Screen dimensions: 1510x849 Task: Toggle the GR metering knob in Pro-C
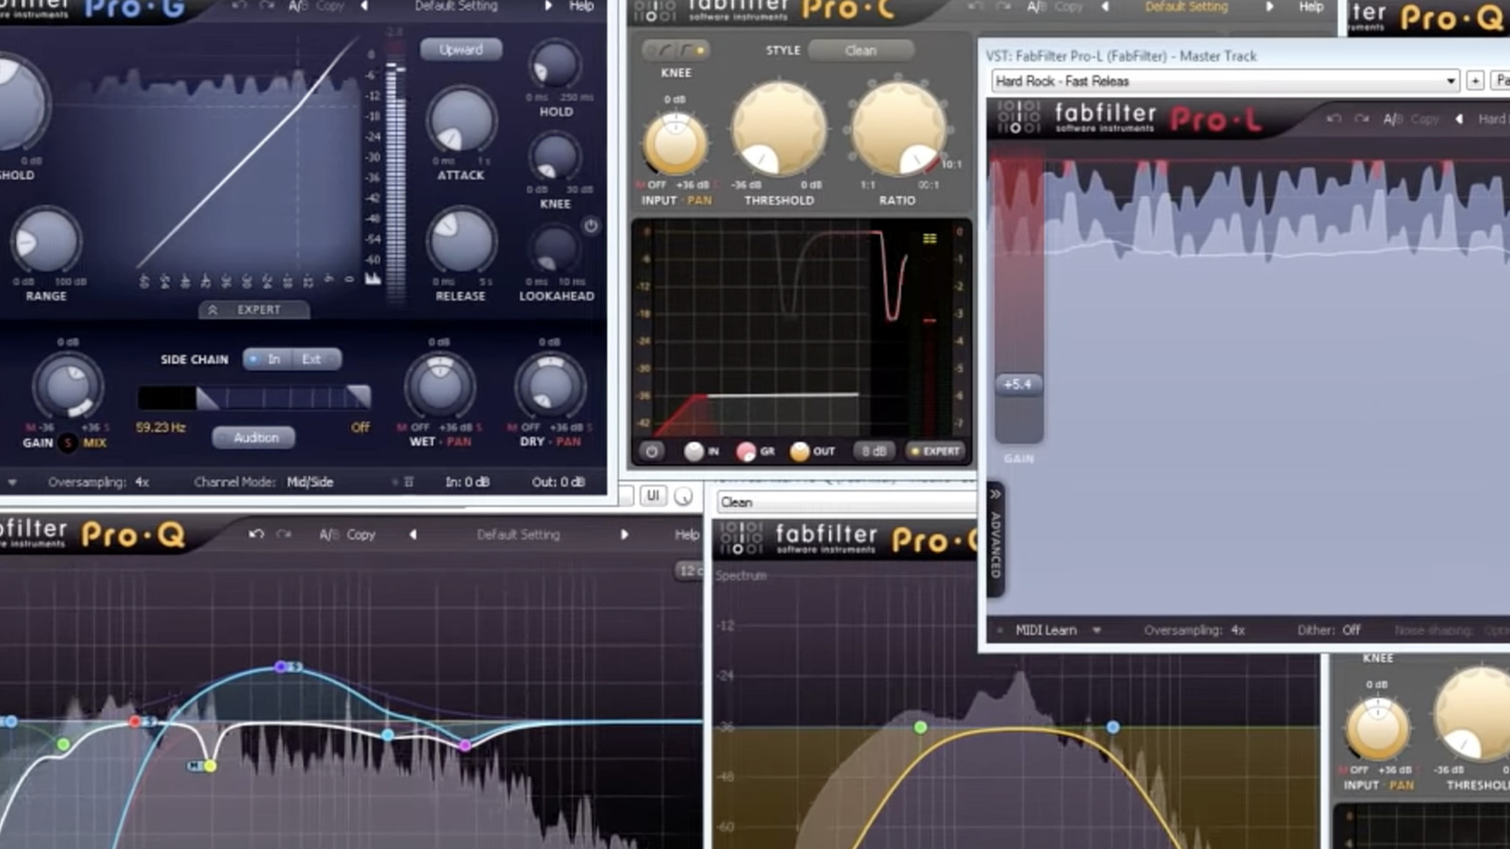(x=747, y=451)
